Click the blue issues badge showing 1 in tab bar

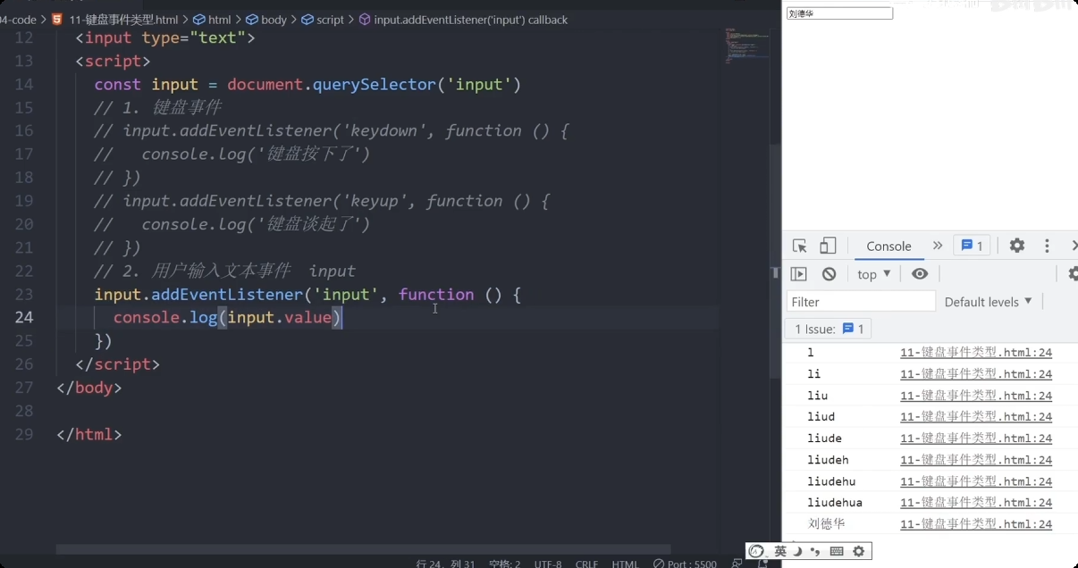(x=972, y=246)
